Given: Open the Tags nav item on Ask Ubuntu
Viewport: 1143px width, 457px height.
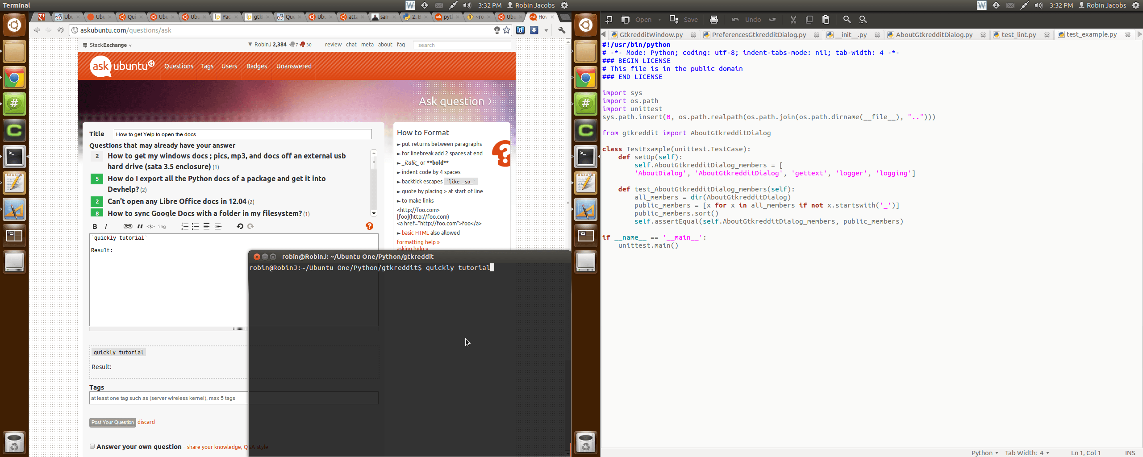Looking at the screenshot, I should (x=207, y=66).
